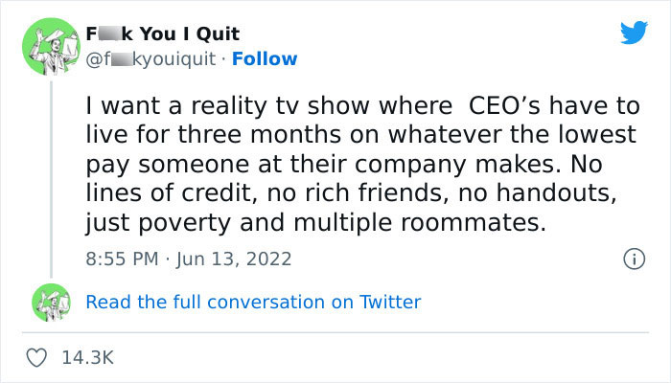Click the word 'Twitter' in conversation link
This screenshot has height=383, width=671.
pyautogui.click(x=389, y=302)
